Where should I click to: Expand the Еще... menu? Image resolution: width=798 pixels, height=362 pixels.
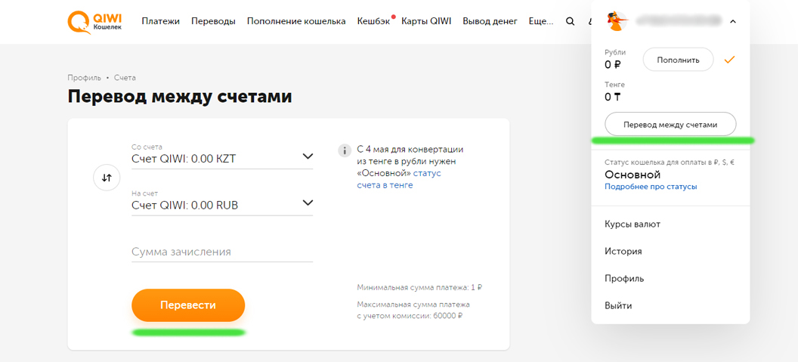point(541,21)
